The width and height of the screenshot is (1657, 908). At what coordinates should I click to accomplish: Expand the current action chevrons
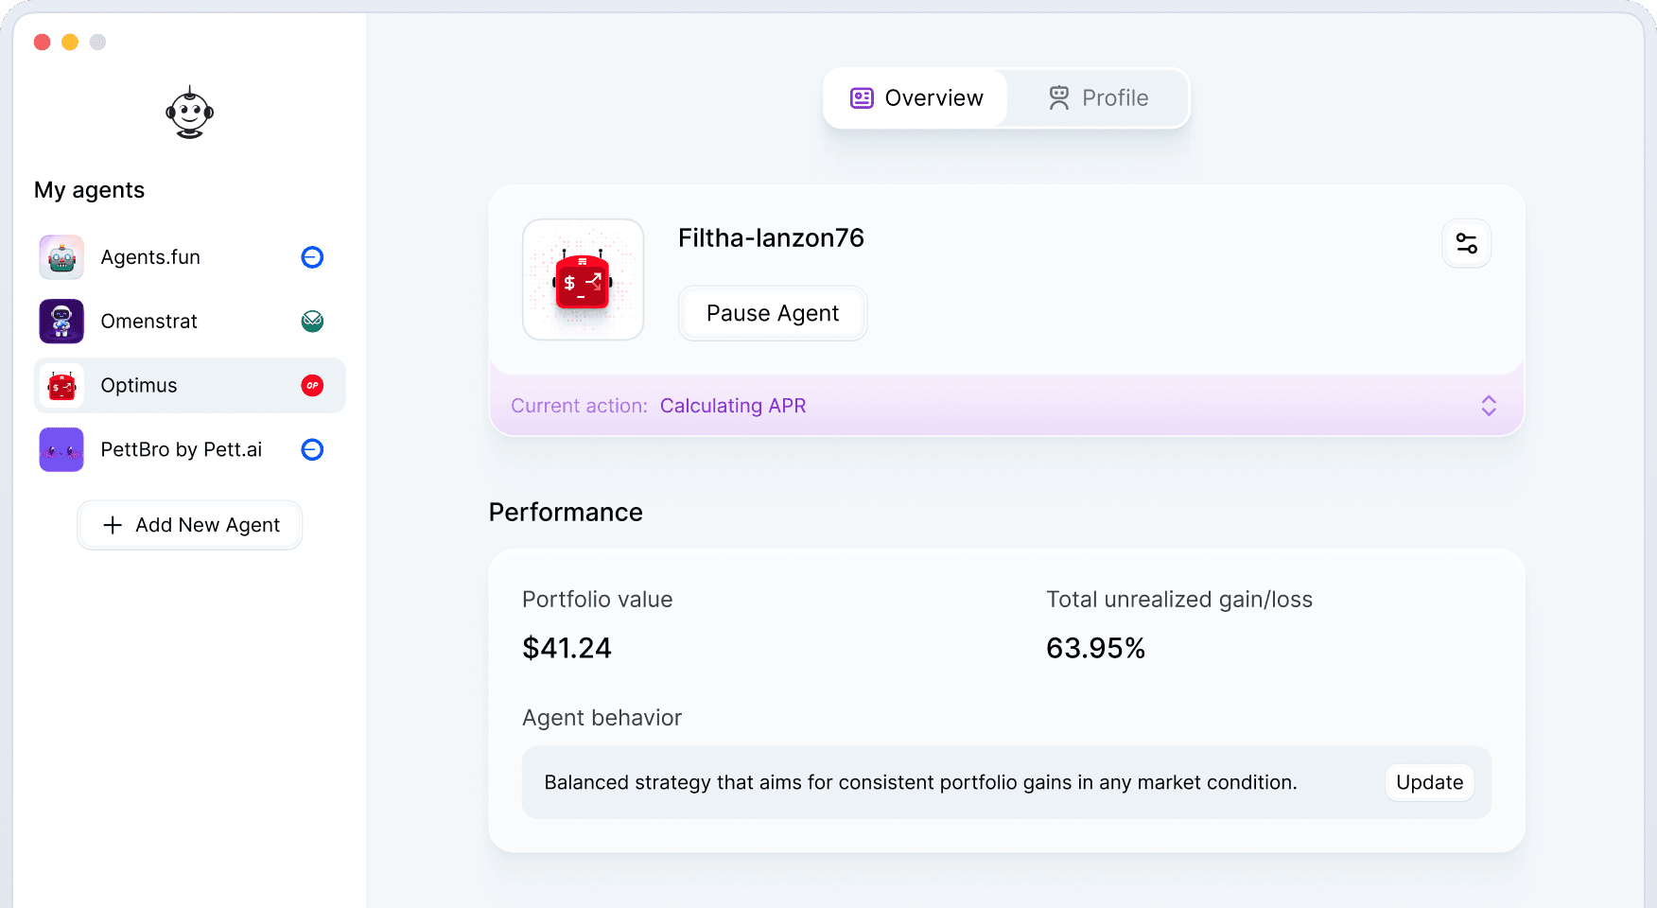[1488, 406]
